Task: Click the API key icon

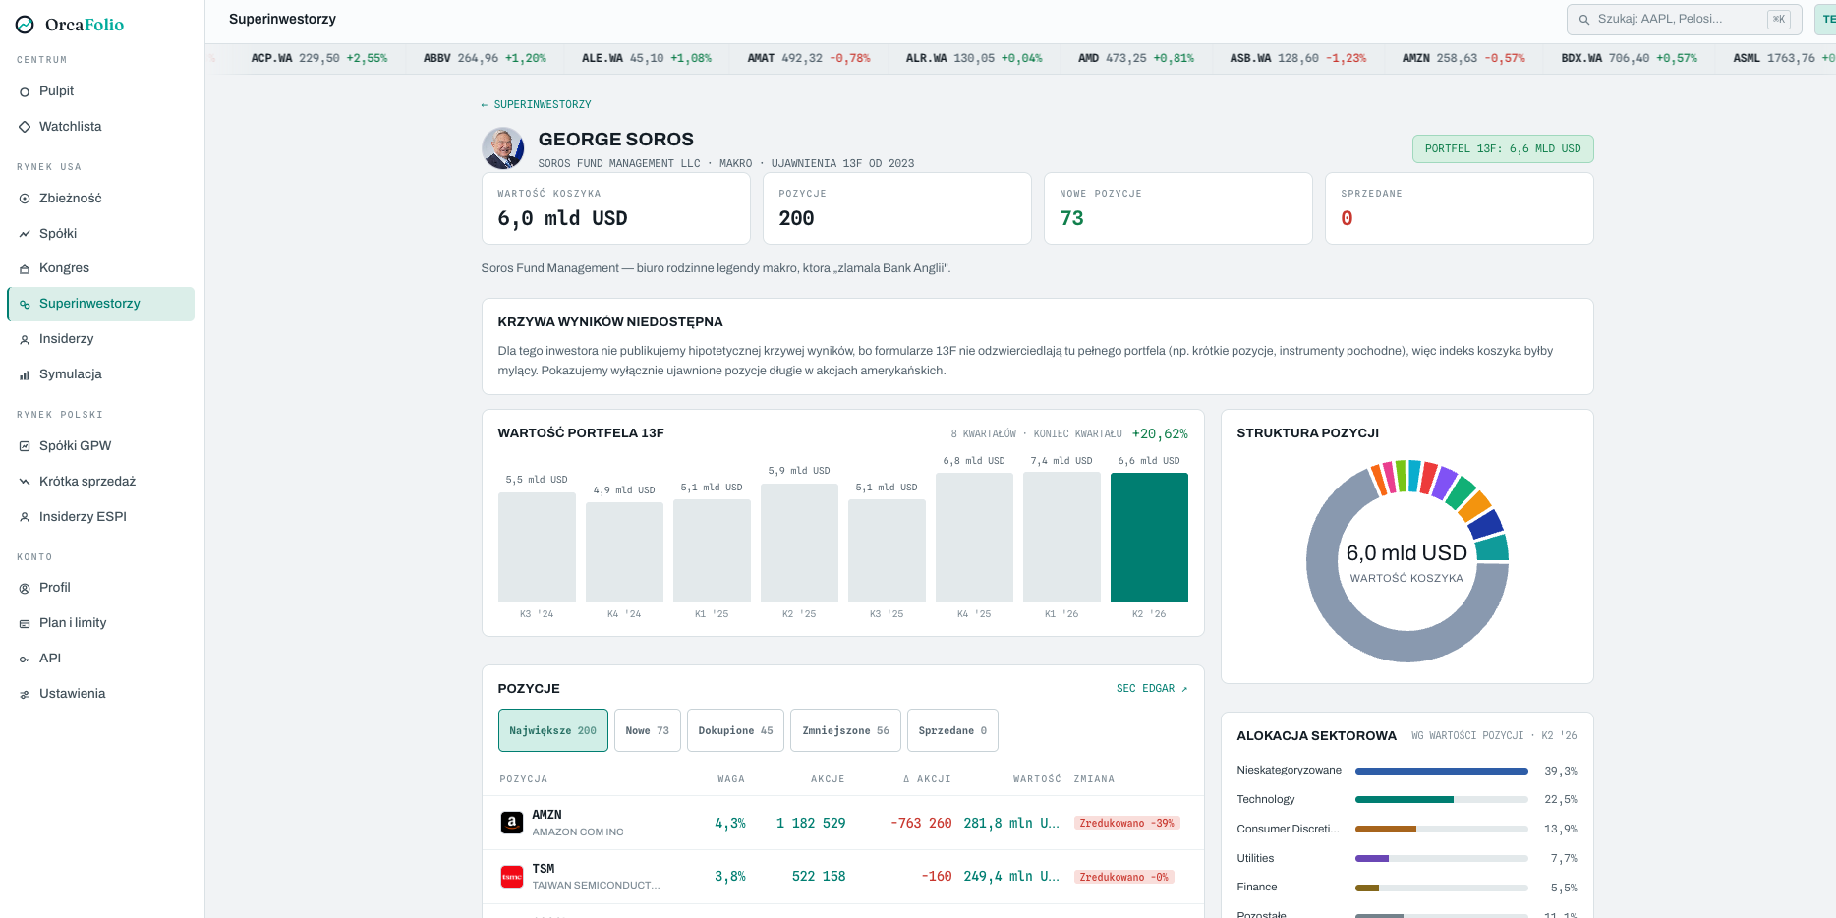Action: [25, 659]
